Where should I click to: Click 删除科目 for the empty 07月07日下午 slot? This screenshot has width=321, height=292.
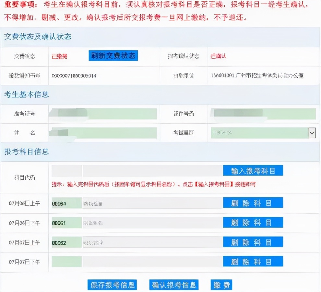click(x=253, y=261)
